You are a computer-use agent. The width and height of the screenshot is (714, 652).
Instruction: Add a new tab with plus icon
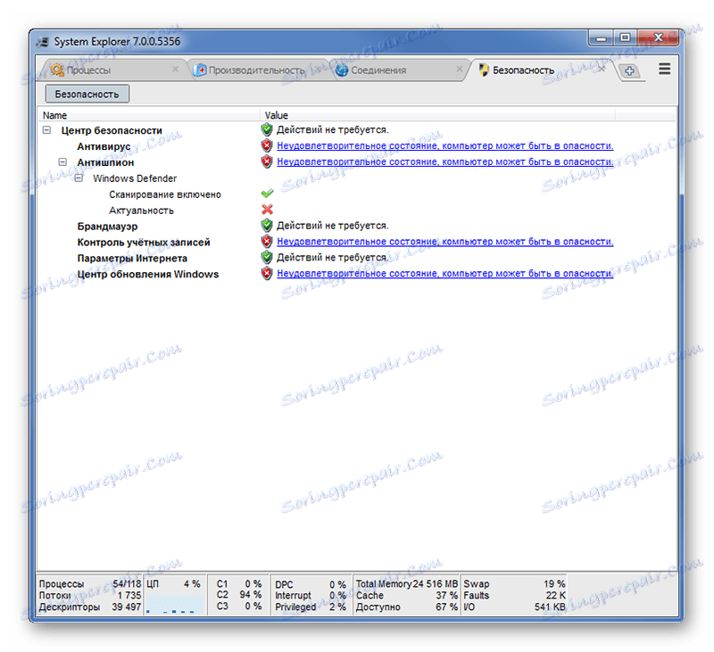(x=630, y=71)
